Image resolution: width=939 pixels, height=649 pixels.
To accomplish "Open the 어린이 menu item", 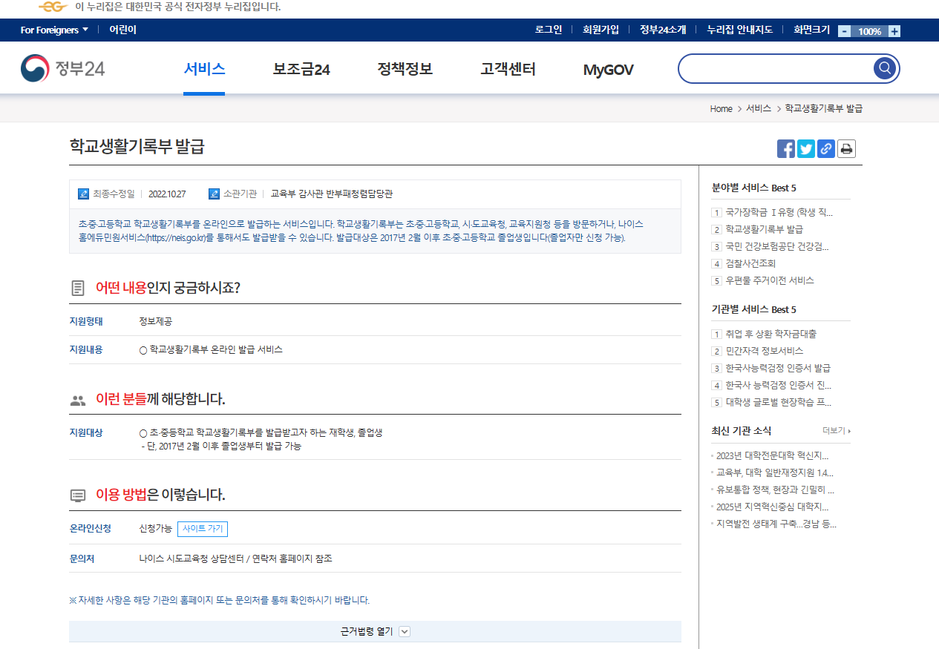I will click(x=122, y=30).
